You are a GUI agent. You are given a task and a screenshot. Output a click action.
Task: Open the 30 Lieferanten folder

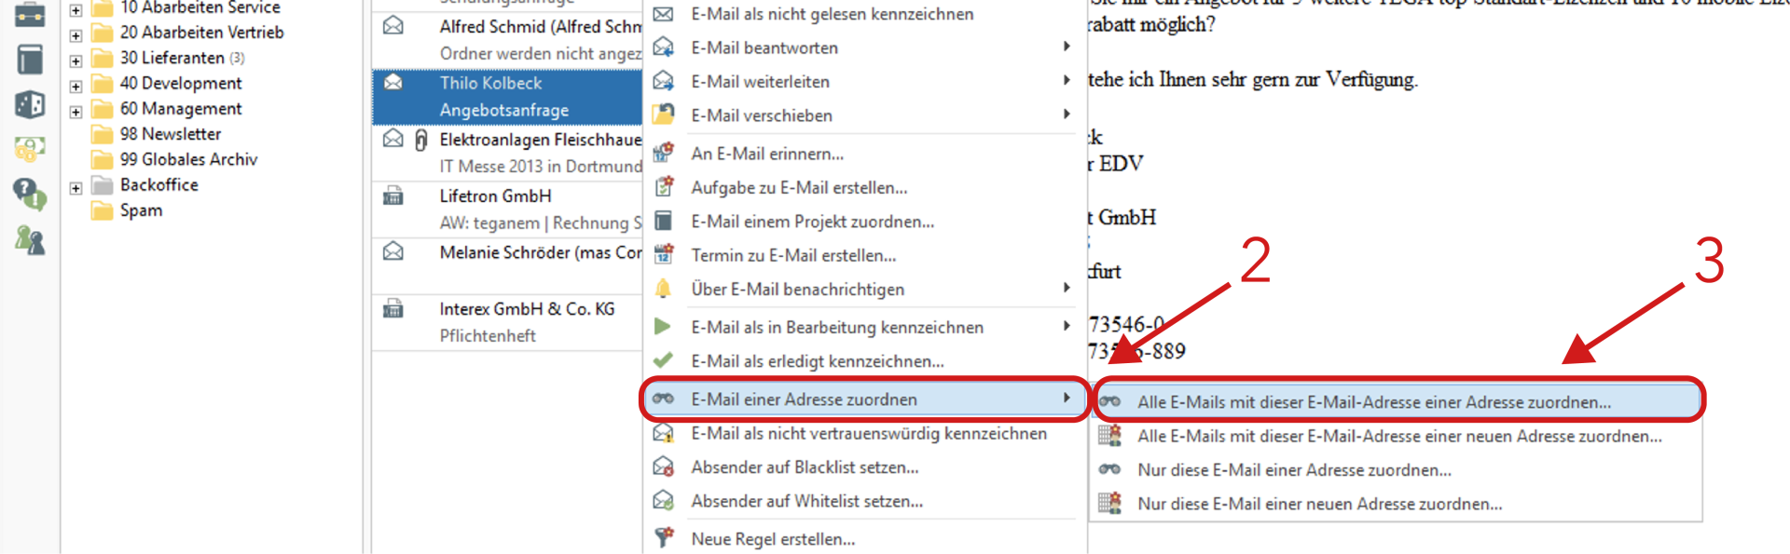point(172,58)
